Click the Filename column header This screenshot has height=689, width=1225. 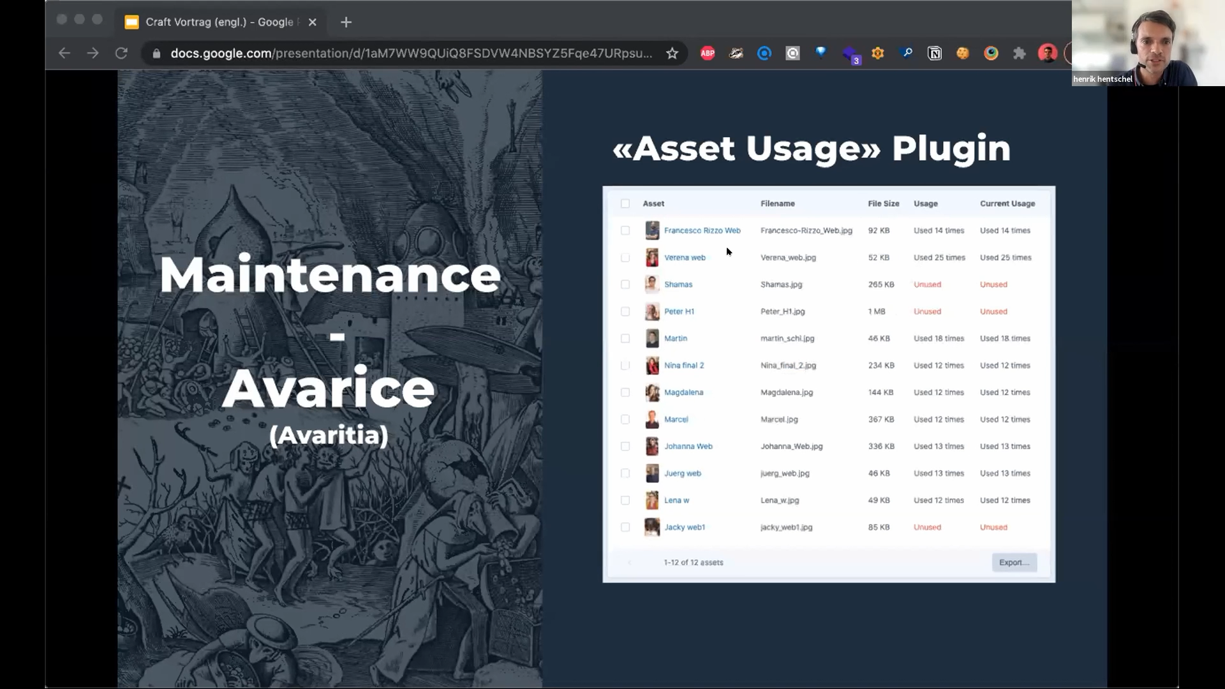(x=777, y=204)
